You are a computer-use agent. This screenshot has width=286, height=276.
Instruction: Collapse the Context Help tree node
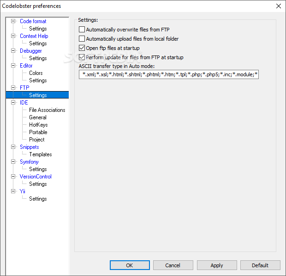point(13,36)
